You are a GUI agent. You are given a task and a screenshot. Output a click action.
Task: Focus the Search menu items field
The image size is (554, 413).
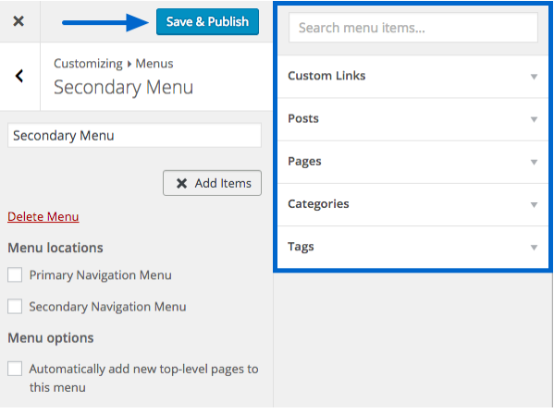[x=413, y=28]
